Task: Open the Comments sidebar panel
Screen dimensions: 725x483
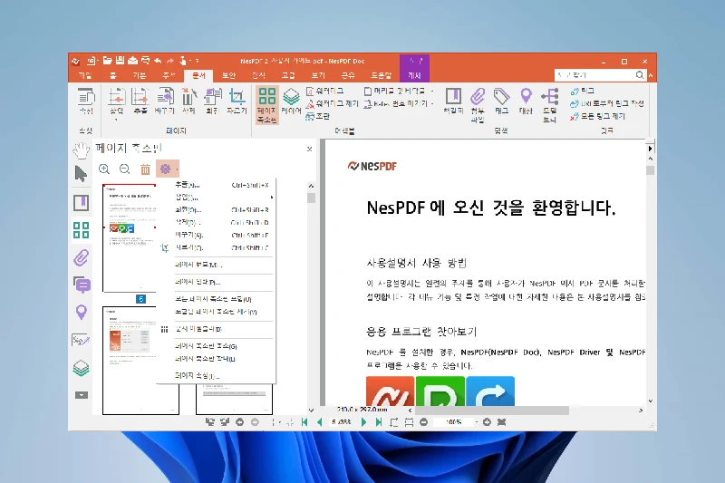Action: 82,285
